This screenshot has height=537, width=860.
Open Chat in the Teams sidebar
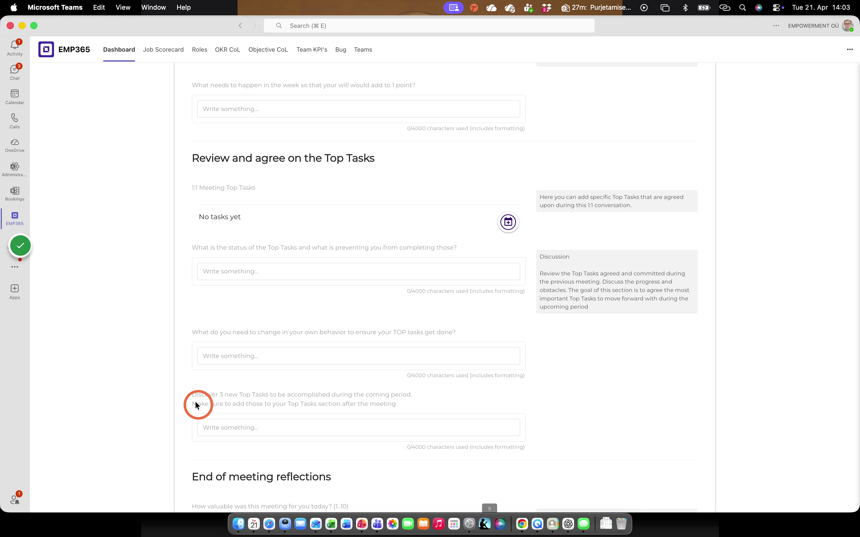coord(15,72)
